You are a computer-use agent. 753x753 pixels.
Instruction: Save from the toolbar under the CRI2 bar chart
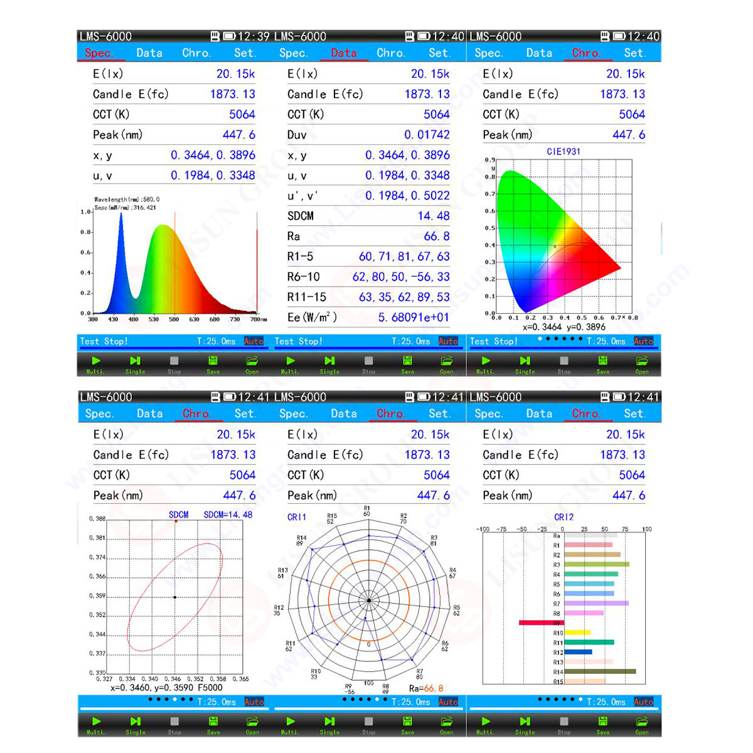602,721
